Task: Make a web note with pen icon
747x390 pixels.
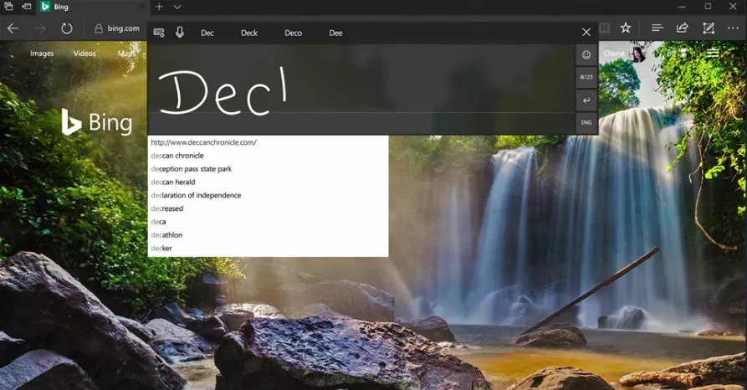Action: click(709, 28)
